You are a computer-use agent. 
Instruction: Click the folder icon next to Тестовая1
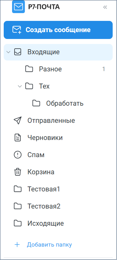point(18,189)
